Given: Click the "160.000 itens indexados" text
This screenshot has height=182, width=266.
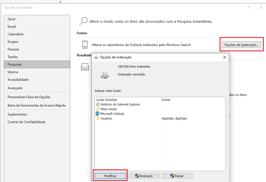Looking at the screenshot, I should tap(134, 66).
